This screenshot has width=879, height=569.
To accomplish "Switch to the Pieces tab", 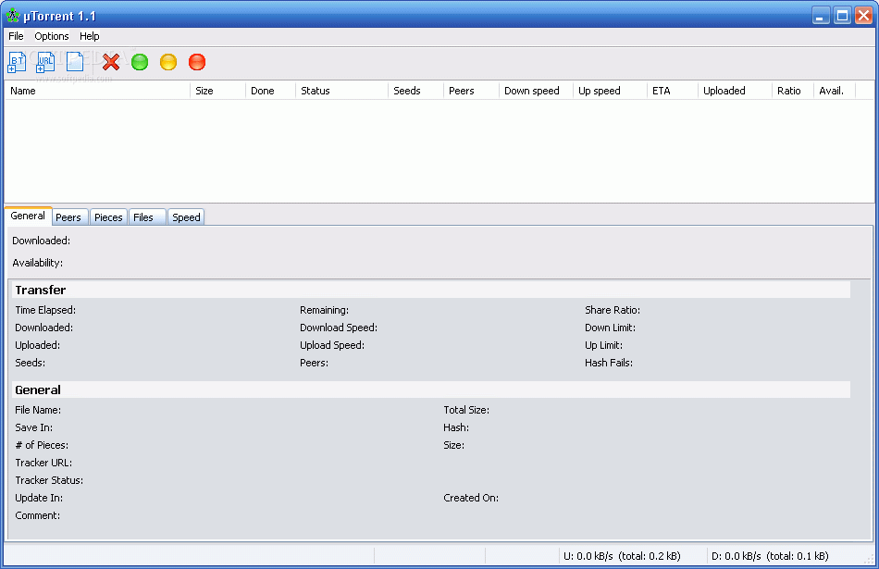I will point(108,217).
